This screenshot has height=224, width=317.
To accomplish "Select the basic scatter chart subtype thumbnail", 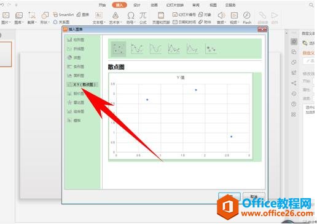I will coord(119,49).
